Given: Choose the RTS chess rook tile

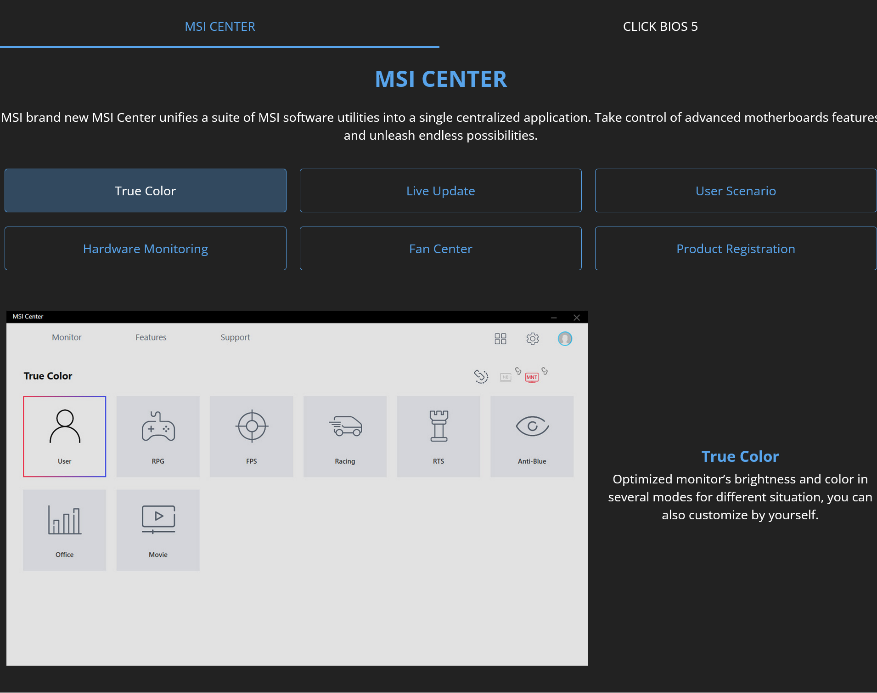Looking at the screenshot, I should point(438,437).
